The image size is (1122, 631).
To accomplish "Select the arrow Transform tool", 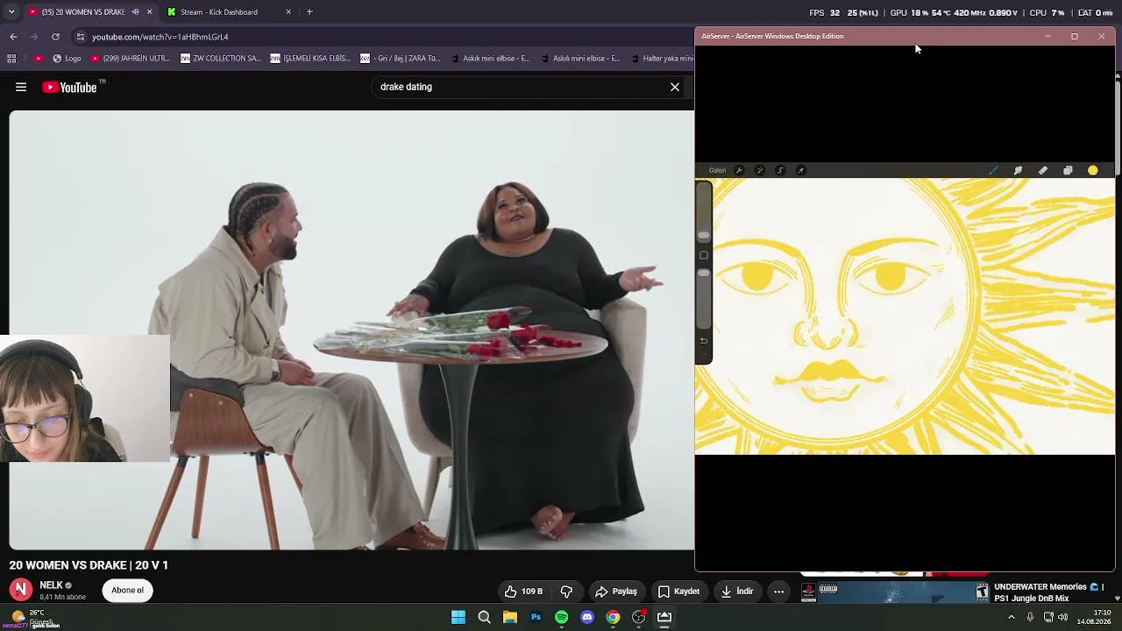I will (x=801, y=170).
